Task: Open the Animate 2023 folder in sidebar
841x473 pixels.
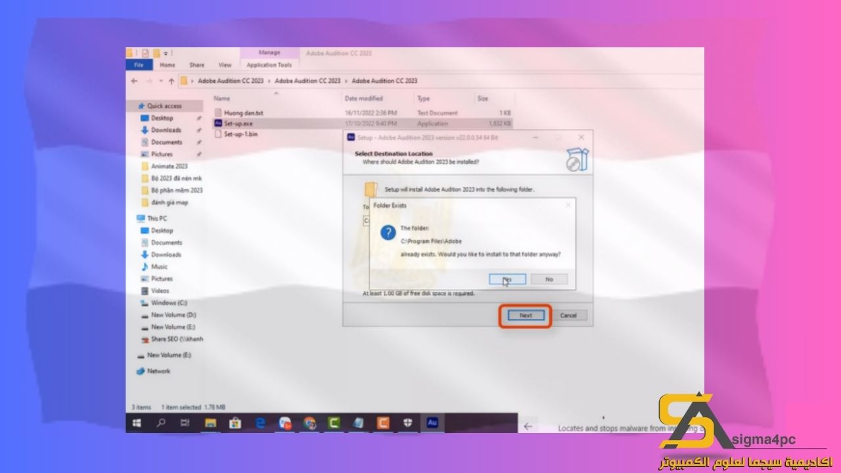Action: (x=170, y=166)
